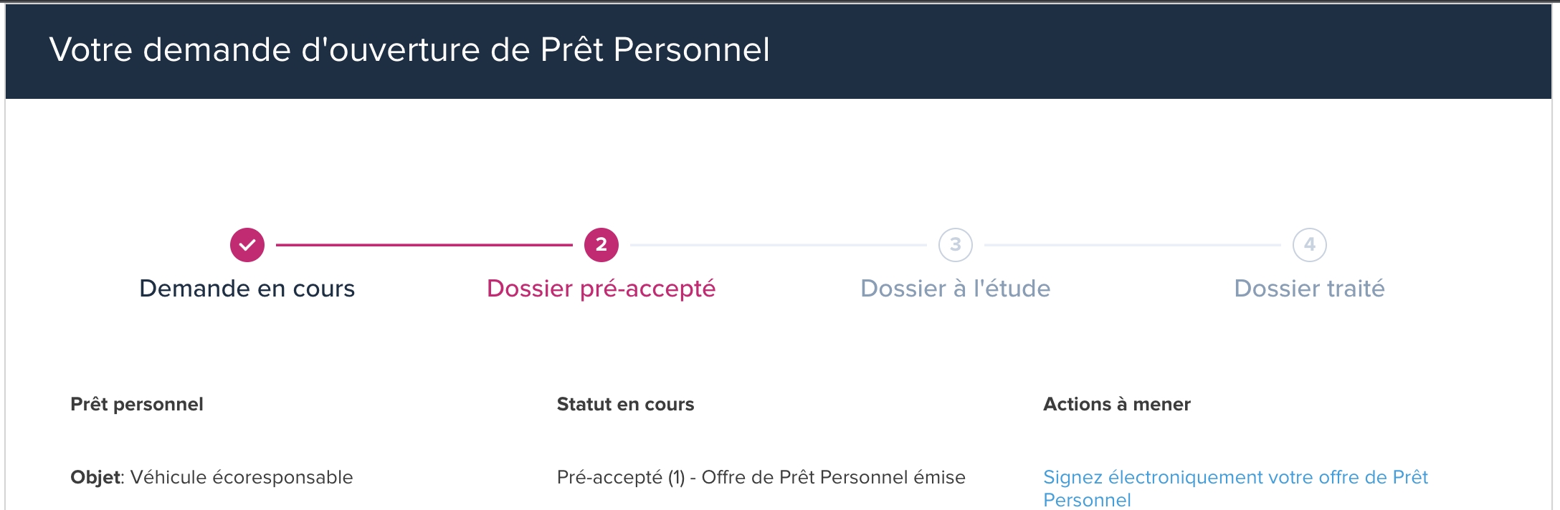Click the "Offre de Prêt Personnel émise" text

point(833,478)
